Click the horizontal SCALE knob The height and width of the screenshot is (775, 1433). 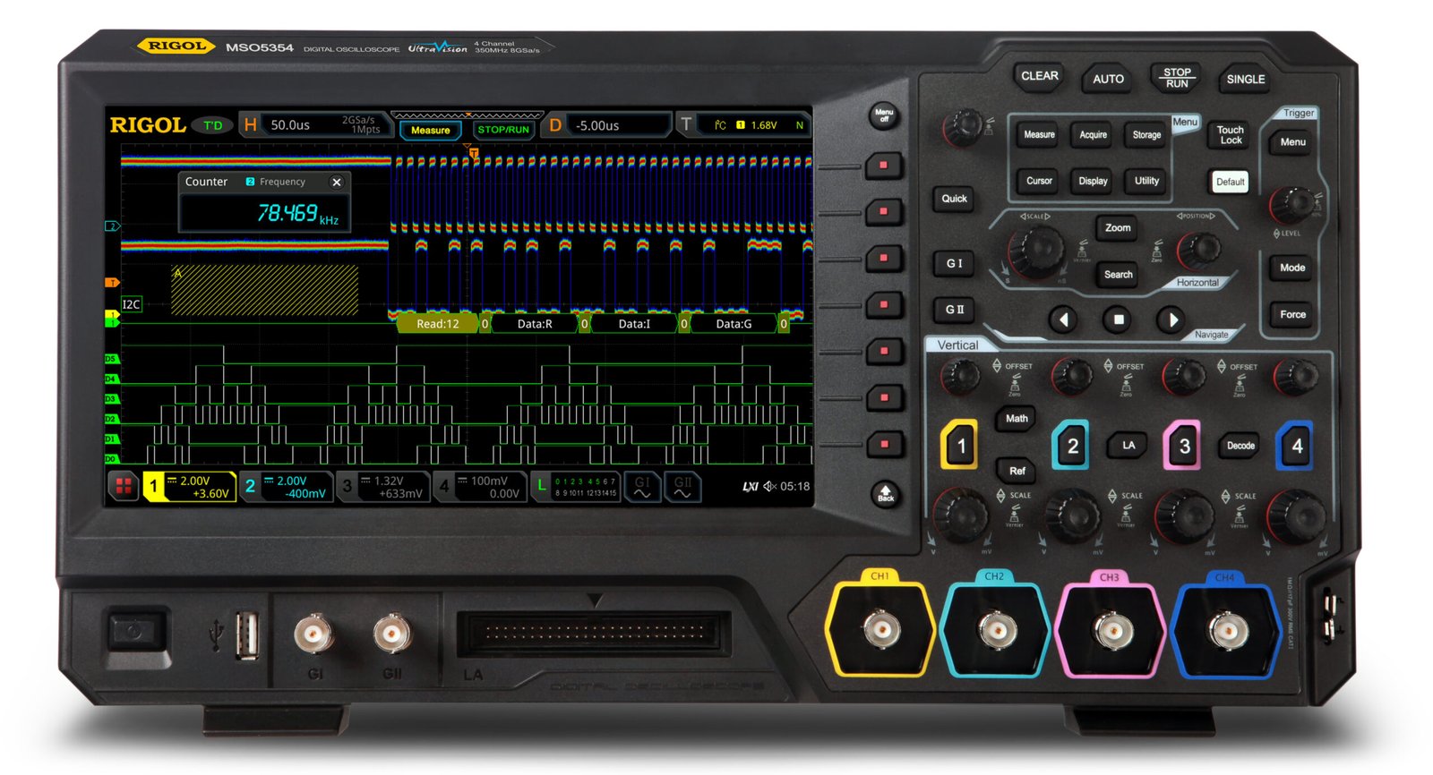click(x=1036, y=250)
